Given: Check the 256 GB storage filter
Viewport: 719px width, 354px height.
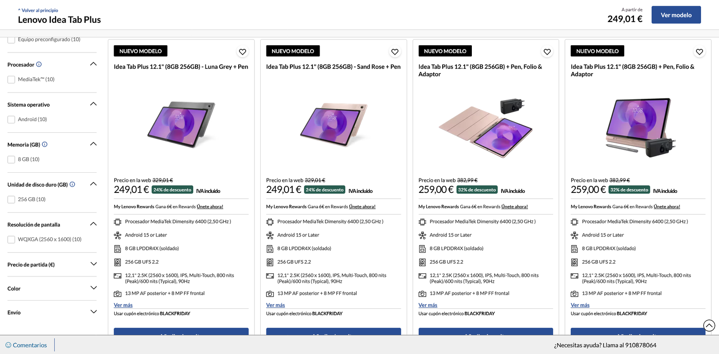Looking at the screenshot, I should (11, 199).
